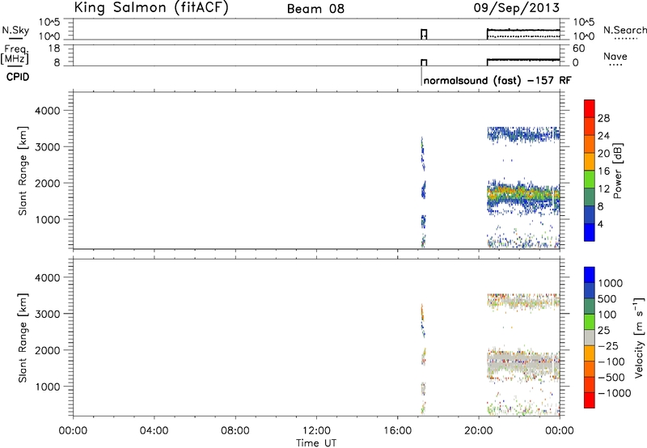This screenshot has height=448, width=647.
Task: Select the red bottom segment of Velocity colorbar
Action: click(590, 400)
